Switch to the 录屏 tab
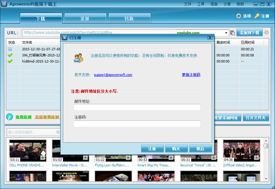The image size is (275, 189). pyautogui.click(x=85, y=18)
